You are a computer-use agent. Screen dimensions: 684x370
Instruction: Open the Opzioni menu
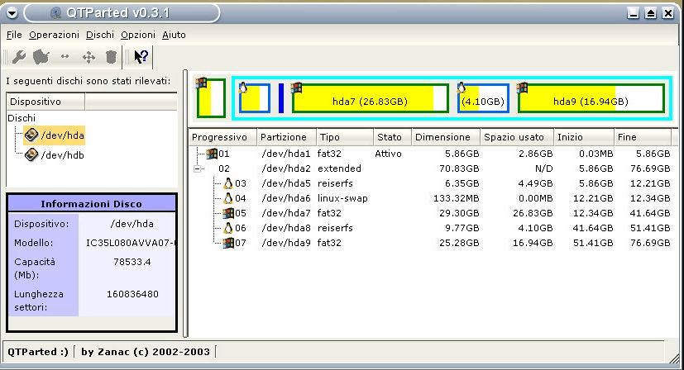coord(138,35)
